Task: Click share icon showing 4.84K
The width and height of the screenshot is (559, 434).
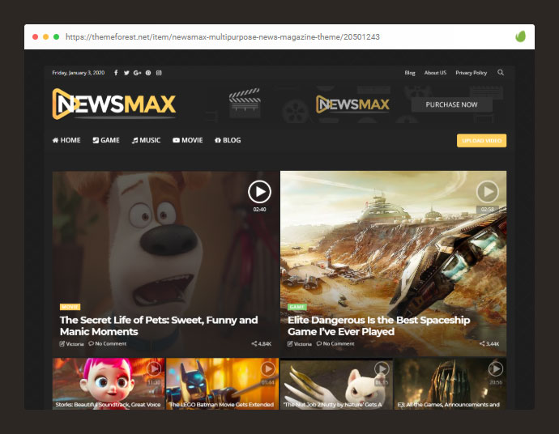Action: tap(254, 344)
